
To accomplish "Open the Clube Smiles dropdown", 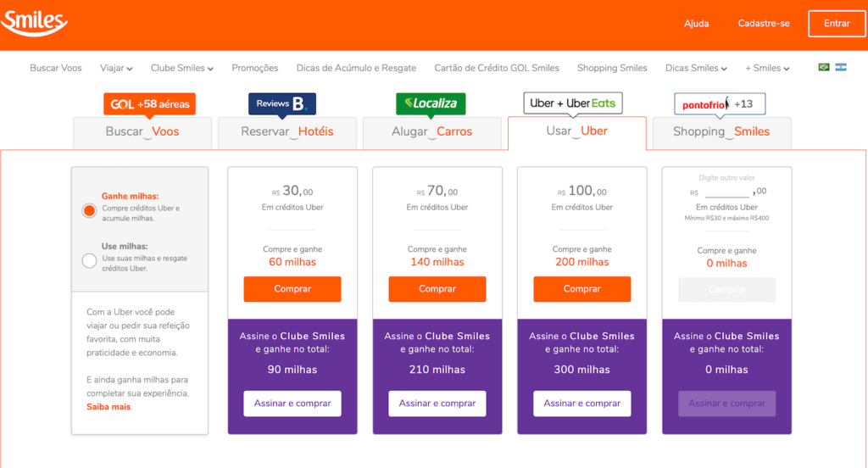I will click(x=182, y=68).
